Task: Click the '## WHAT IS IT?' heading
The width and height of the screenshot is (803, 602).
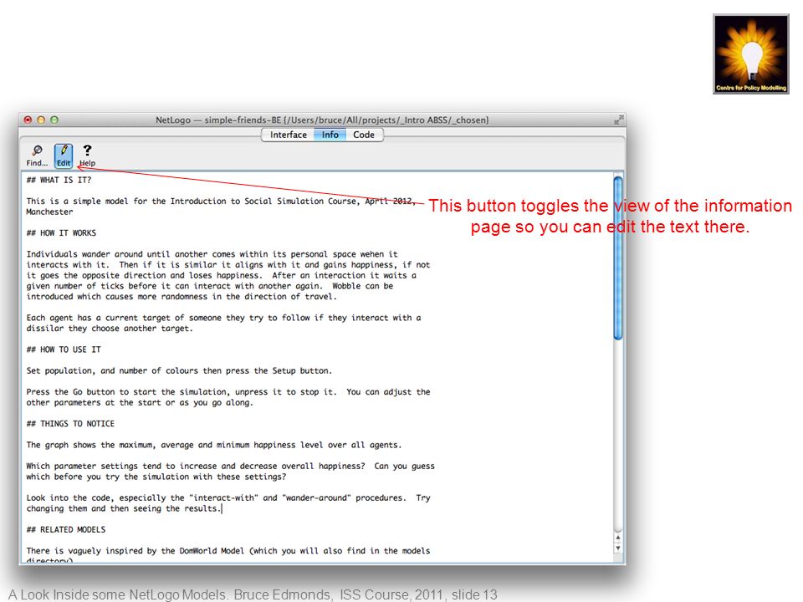Action: point(59,181)
